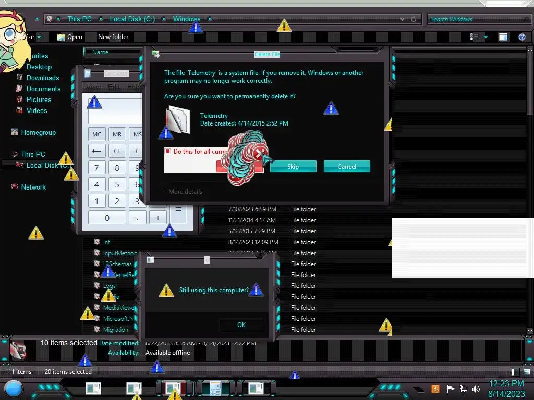The height and width of the screenshot is (400, 534).
Task: Click the 1 key on Calculator
Action: pos(96,201)
